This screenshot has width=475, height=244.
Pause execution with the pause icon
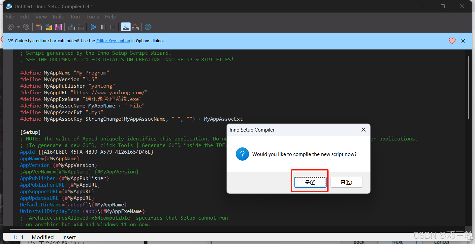click(x=103, y=27)
